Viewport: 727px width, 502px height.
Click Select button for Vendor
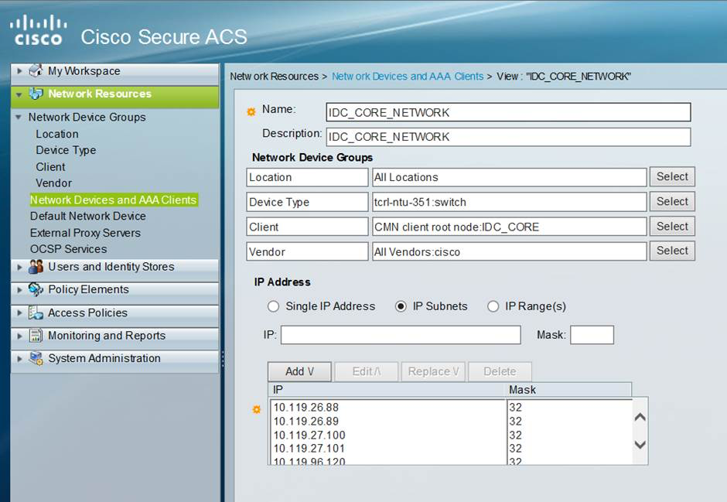672,251
